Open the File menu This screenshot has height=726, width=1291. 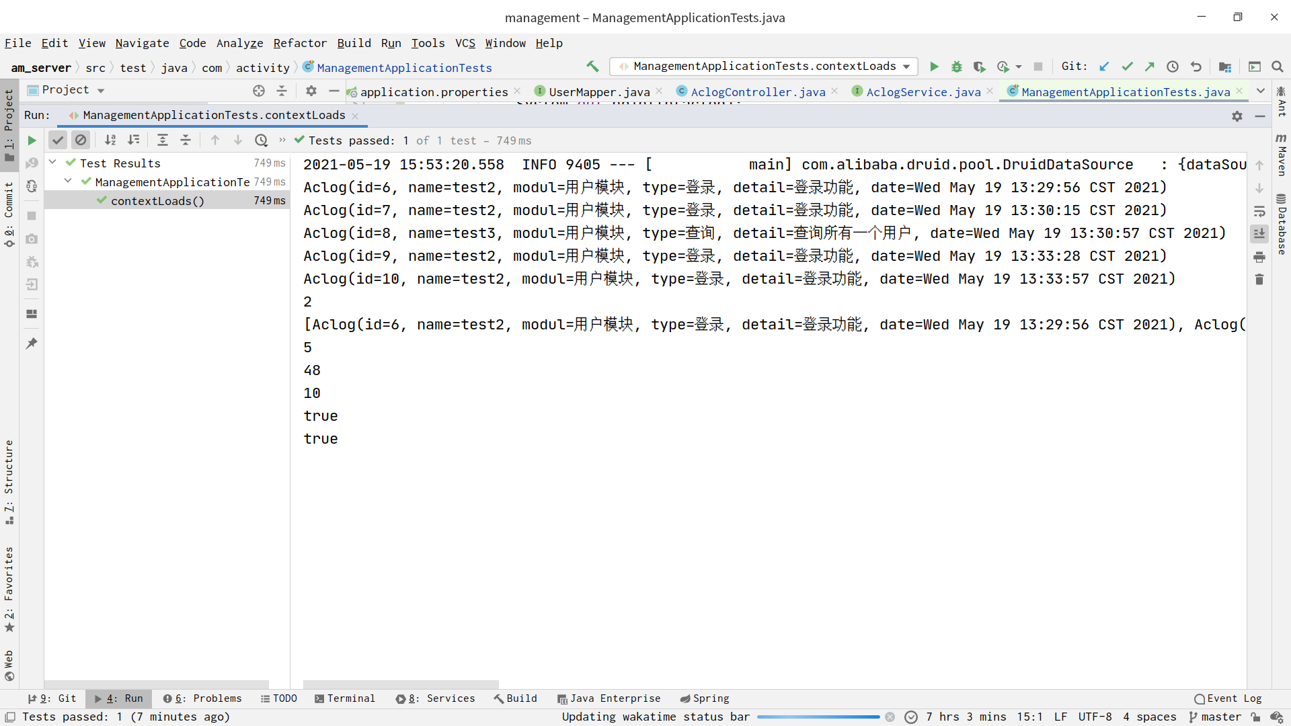click(17, 43)
